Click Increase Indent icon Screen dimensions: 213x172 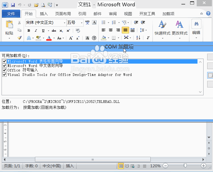click(x=143, y=22)
